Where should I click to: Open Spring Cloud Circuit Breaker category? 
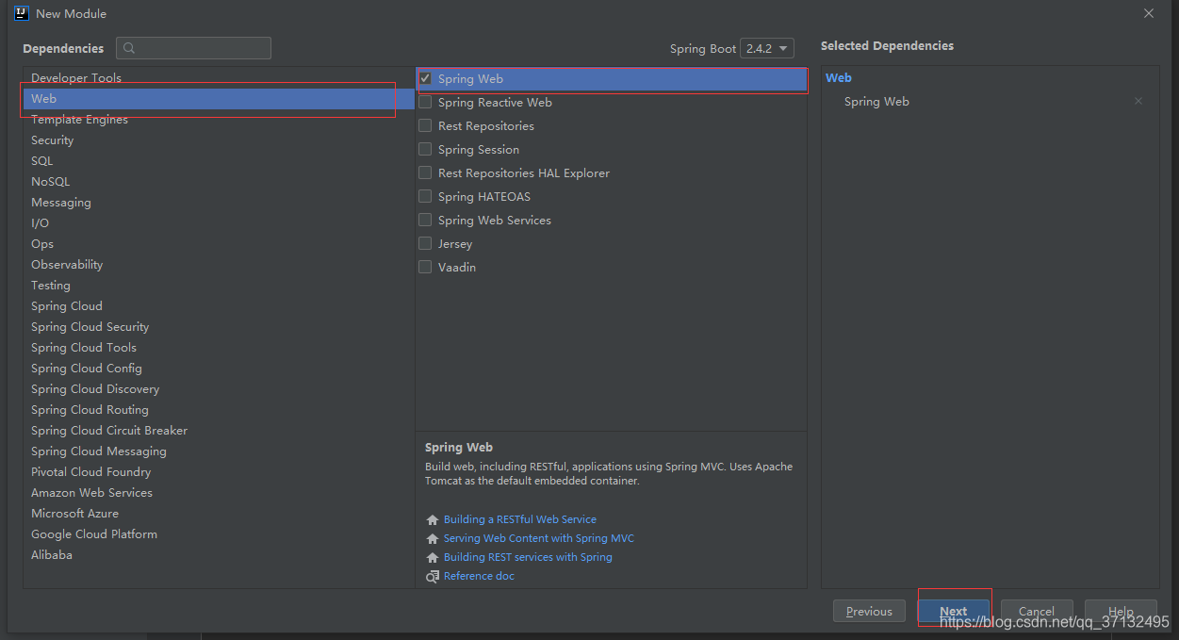[x=219, y=431]
